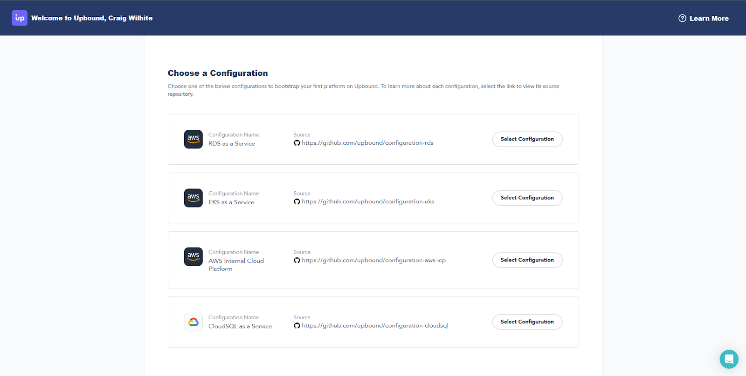Click 'Configuration Name' label in the CloudSQL card
The image size is (746, 376).
[x=234, y=318]
